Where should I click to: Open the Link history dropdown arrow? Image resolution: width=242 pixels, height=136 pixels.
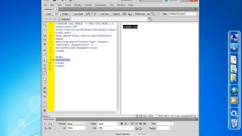132,128
